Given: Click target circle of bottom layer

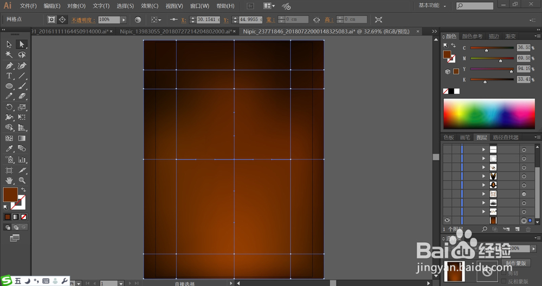Looking at the screenshot, I should pyautogui.click(x=524, y=221).
